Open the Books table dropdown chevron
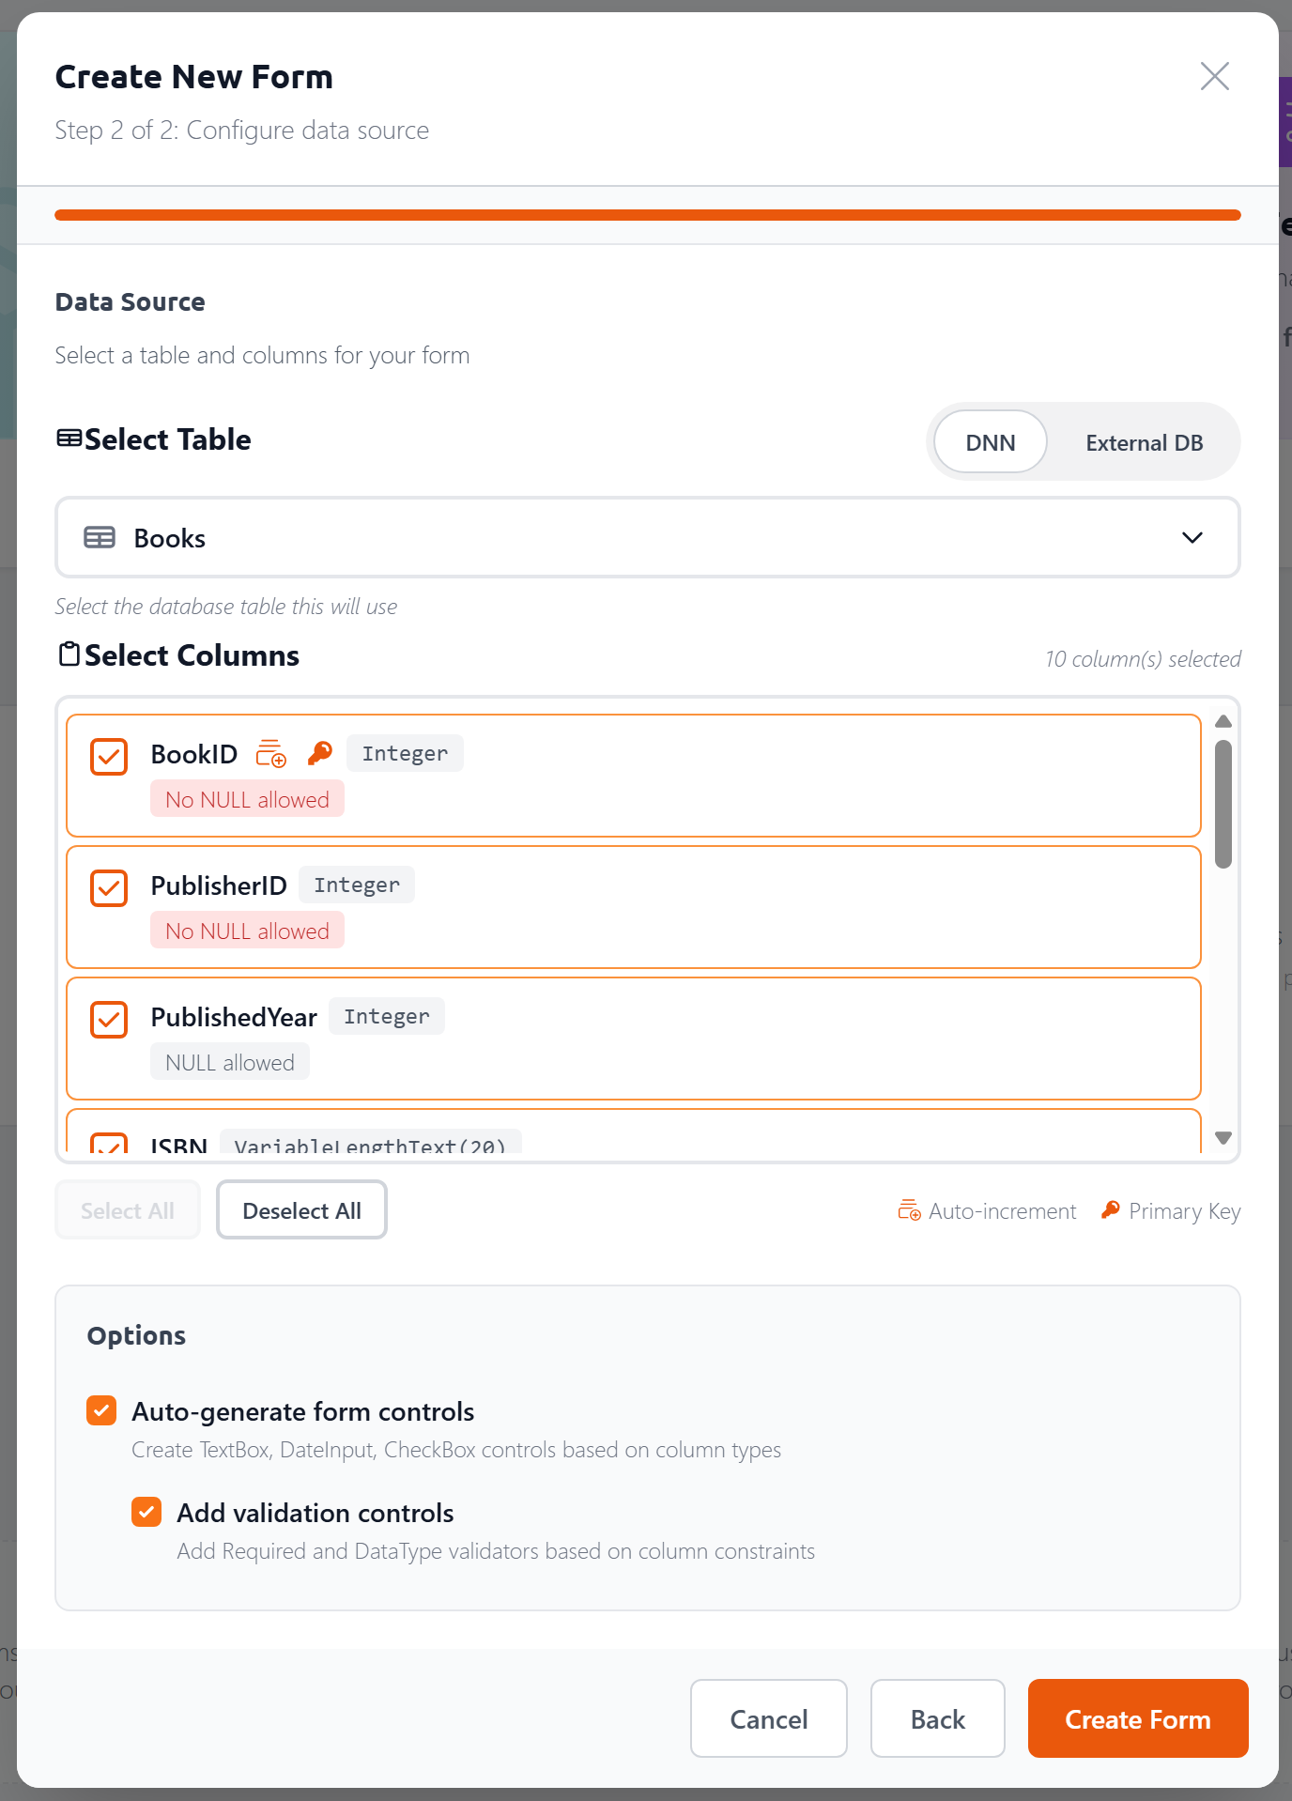The width and height of the screenshot is (1292, 1801). (1192, 538)
